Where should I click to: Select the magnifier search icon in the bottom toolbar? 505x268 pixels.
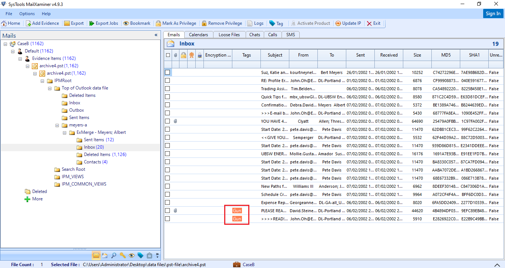click(113, 255)
